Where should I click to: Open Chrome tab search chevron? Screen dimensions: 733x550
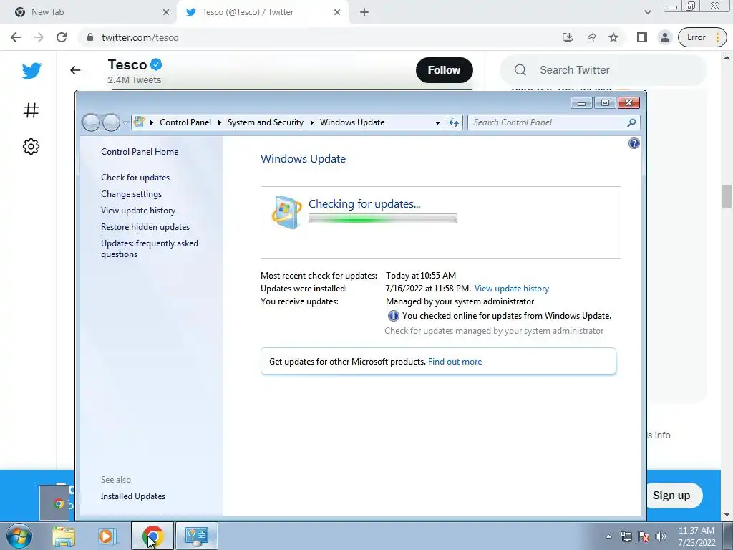[647, 12]
